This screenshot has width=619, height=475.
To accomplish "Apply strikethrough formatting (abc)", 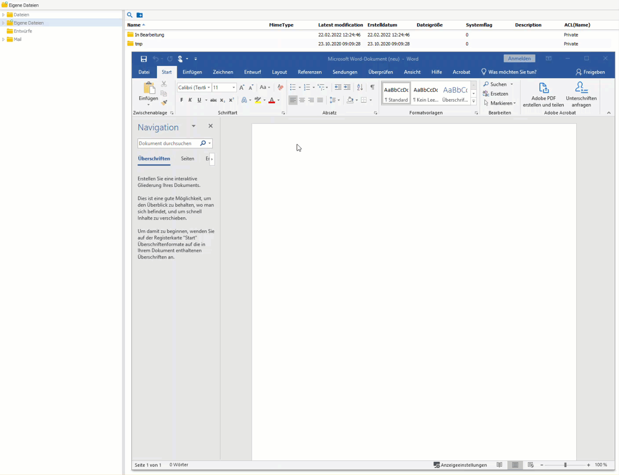I will (213, 100).
